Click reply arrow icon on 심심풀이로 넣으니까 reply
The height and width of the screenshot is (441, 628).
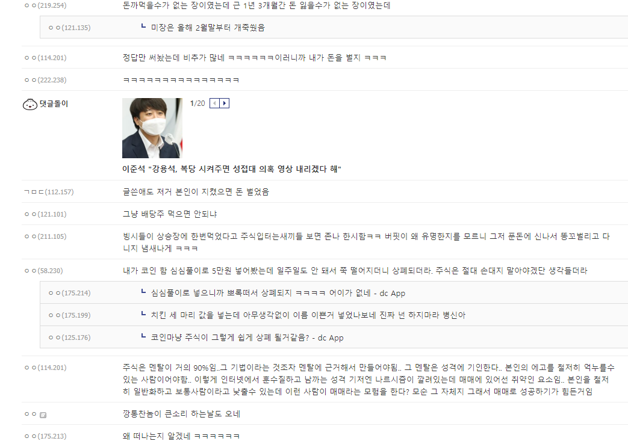tap(143, 292)
